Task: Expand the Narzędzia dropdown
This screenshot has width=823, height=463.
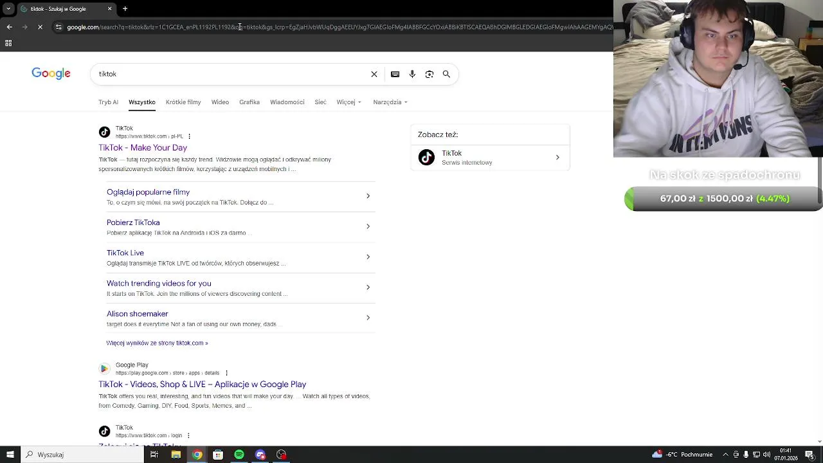Action: coord(390,102)
